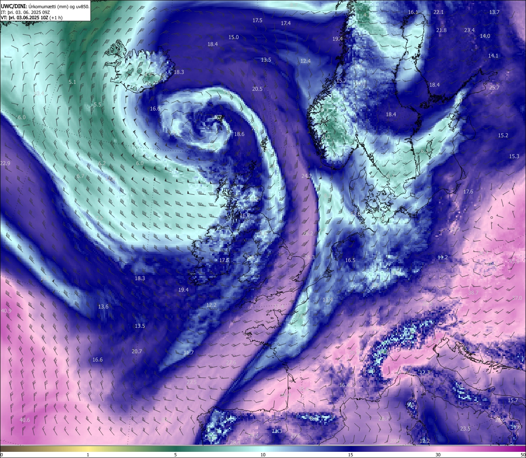
Task: Click the 14.1 value label
Action: click(x=493, y=55)
